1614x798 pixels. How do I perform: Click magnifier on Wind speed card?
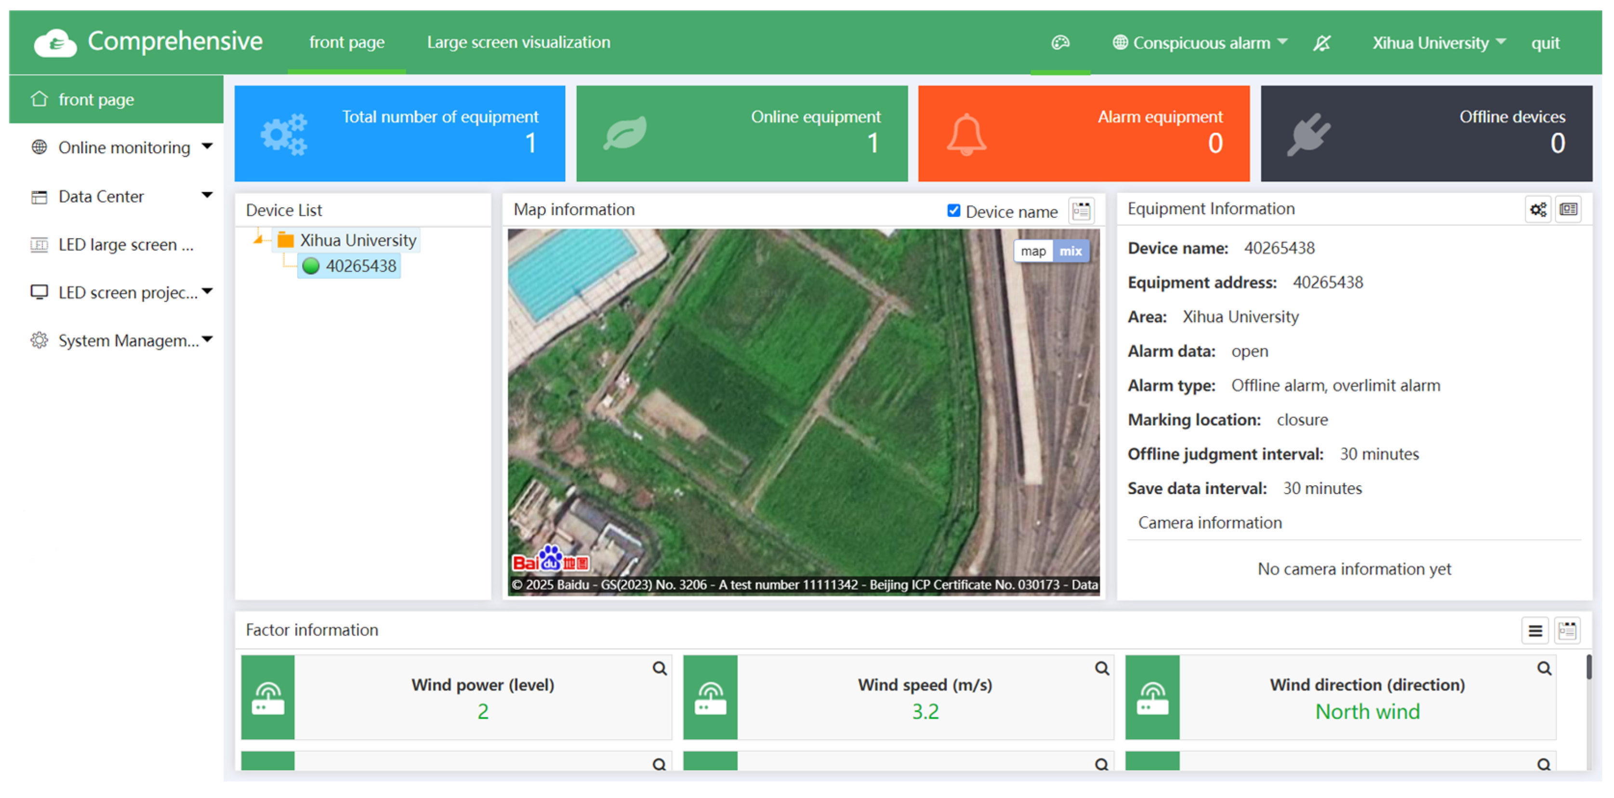tap(1101, 668)
